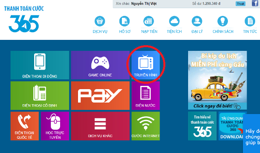Go to the Hồ Sơ menu

[125, 25]
